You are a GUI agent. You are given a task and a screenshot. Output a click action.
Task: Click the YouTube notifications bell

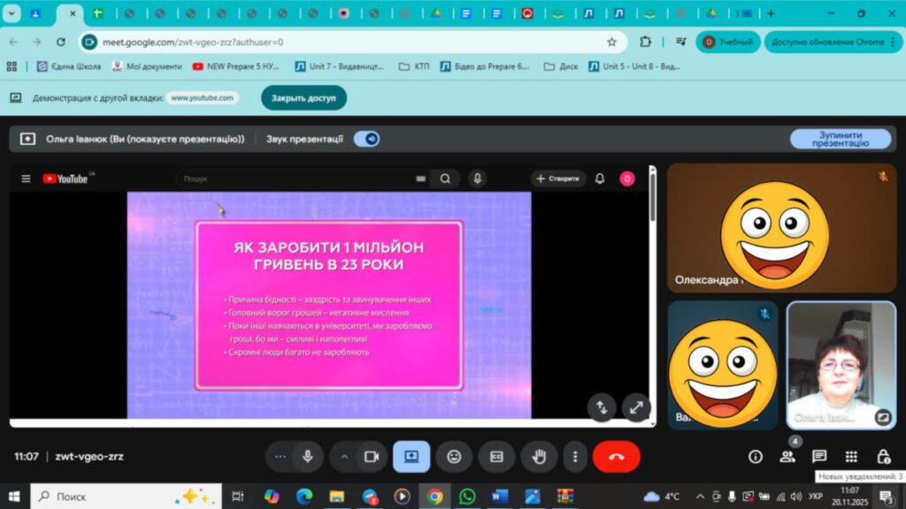point(600,179)
